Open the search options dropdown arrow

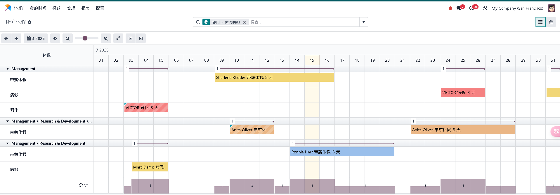364,22
